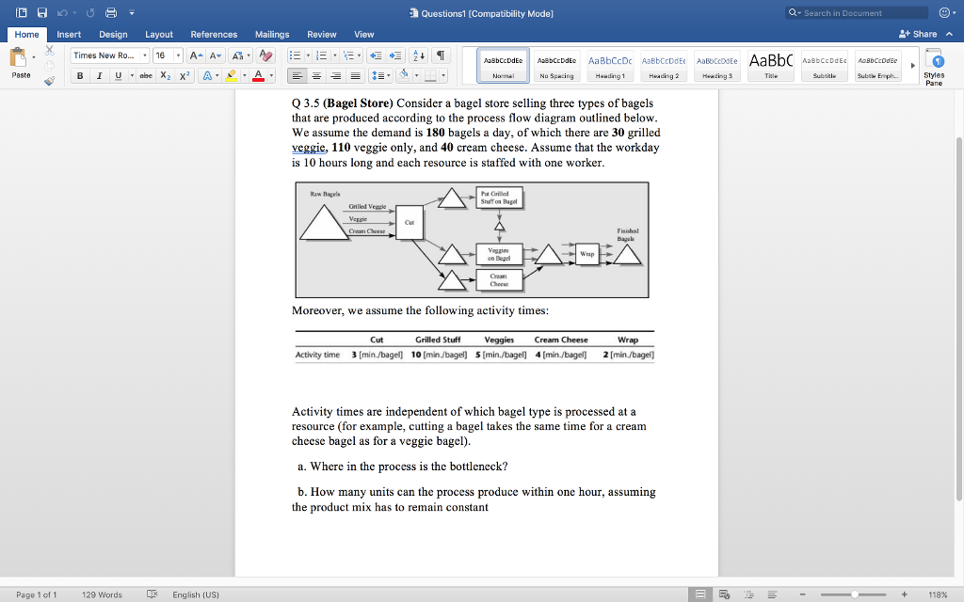
Task: Increase font size with the grow font icon
Action: [x=196, y=55]
